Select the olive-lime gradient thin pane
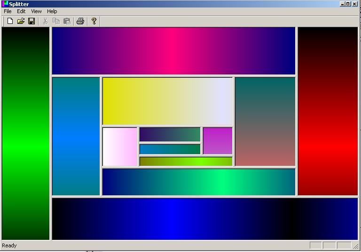This screenshot has width=361, height=252. click(186, 162)
